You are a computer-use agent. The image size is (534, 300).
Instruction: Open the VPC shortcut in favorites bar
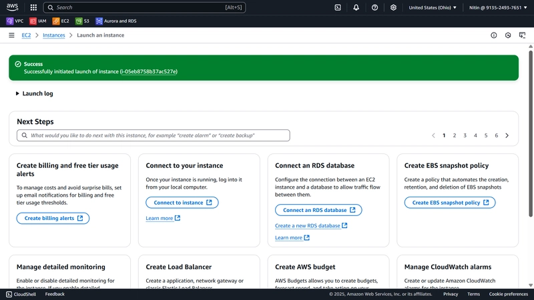(x=15, y=21)
